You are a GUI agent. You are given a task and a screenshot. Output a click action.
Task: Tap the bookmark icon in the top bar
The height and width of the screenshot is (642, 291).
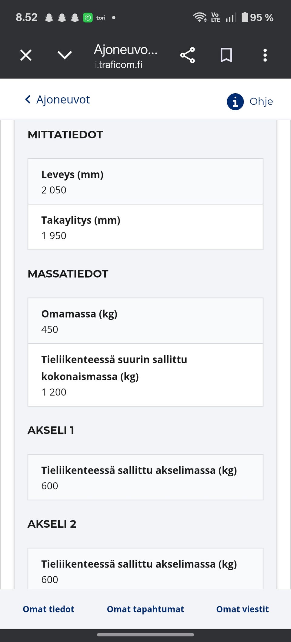coord(227,55)
